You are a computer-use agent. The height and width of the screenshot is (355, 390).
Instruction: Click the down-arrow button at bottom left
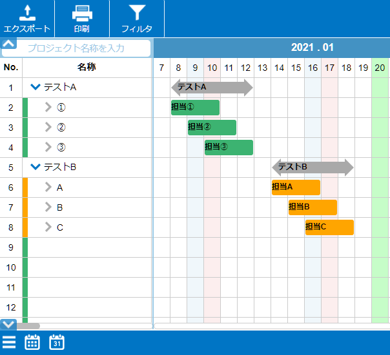[9, 324]
